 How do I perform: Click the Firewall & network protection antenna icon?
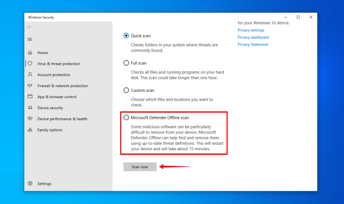tap(30, 86)
